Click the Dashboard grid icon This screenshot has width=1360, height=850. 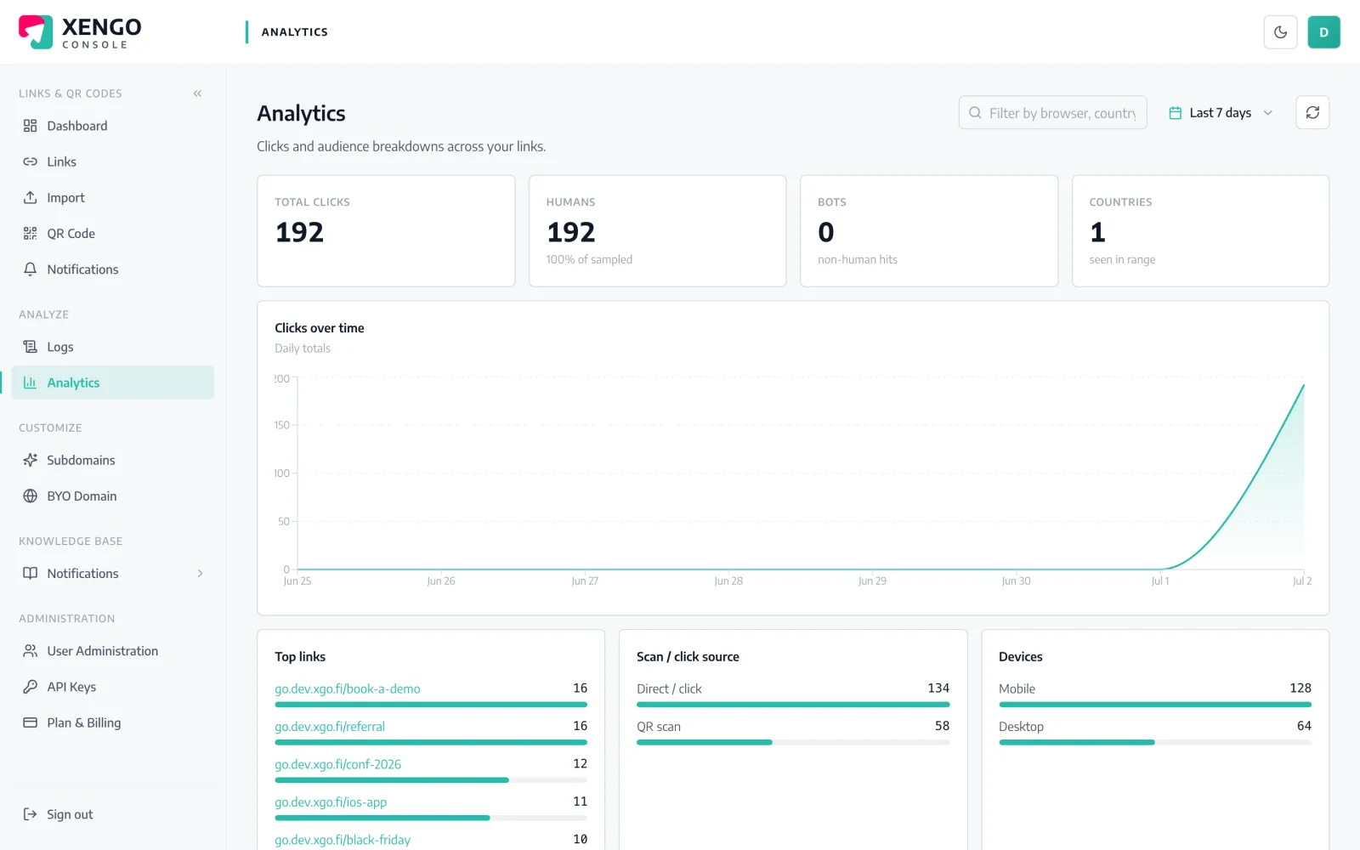point(31,126)
